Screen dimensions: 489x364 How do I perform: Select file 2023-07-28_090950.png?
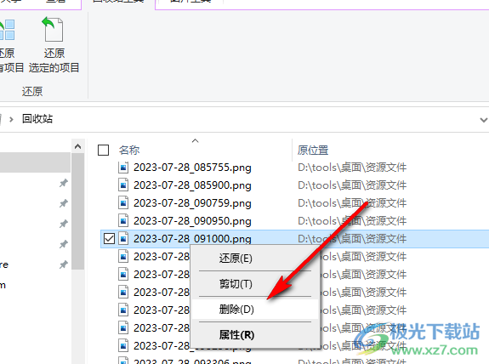pos(192,221)
